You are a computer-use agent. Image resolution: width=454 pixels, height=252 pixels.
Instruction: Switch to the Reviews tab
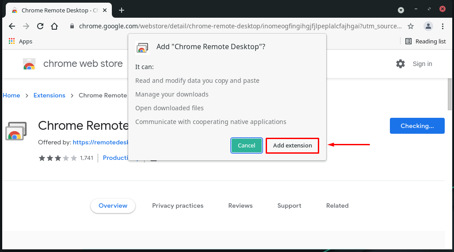240,206
